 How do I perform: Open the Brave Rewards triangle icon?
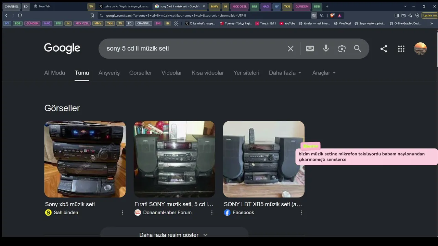pos(339,15)
